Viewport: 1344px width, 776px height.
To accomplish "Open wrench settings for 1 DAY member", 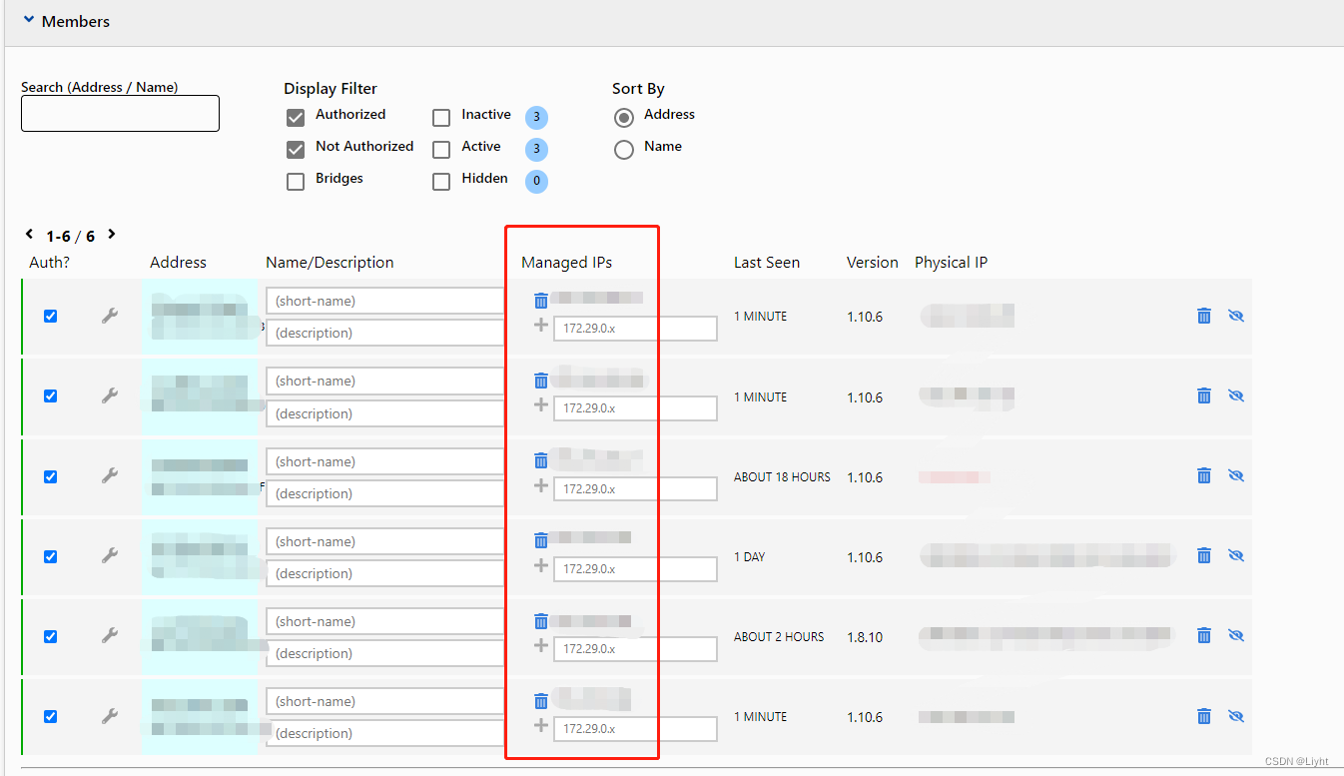I will click(x=110, y=556).
